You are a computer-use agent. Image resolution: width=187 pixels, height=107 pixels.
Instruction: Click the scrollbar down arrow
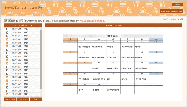tap(41, 95)
